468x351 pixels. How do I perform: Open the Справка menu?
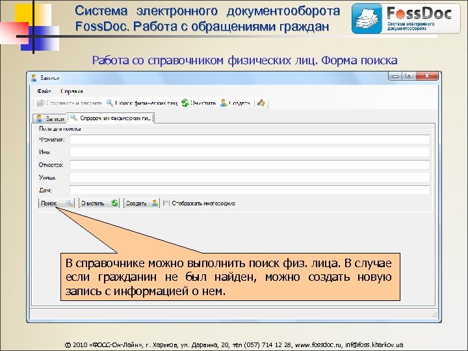(71, 92)
